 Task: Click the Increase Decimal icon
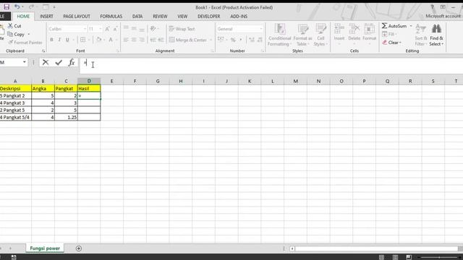[x=252, y=40]
